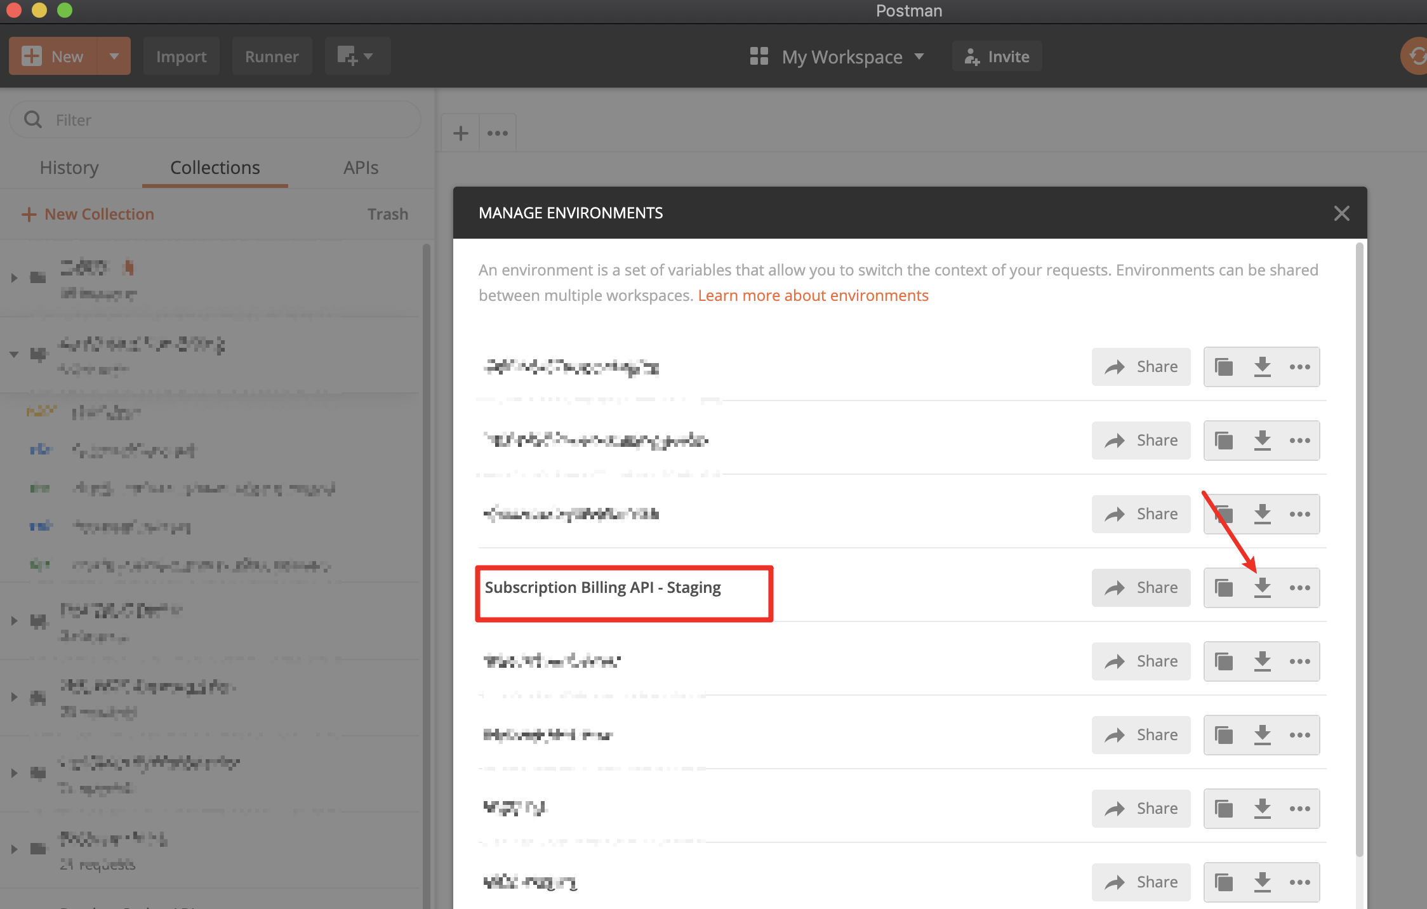Close the Manage Environments dialog
This screenshot has height=909, width=1427.
click(1341, 213)
